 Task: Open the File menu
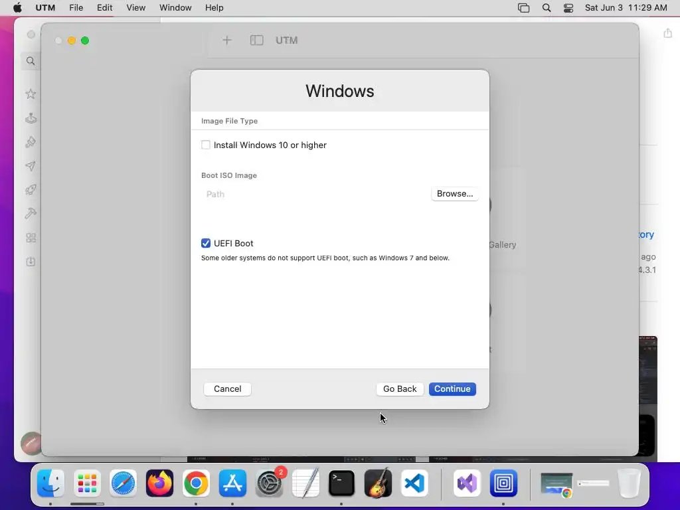[76, 8]
